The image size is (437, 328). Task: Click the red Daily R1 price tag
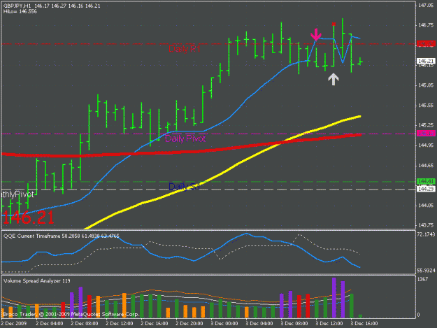[x=426, y=44]
